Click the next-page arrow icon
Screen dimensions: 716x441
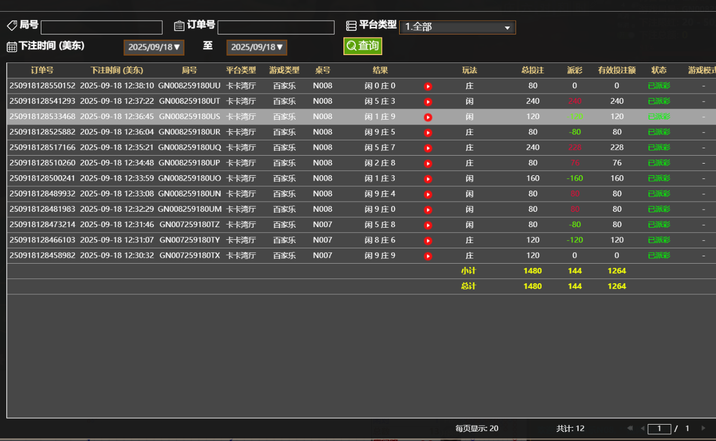(703, 428)
